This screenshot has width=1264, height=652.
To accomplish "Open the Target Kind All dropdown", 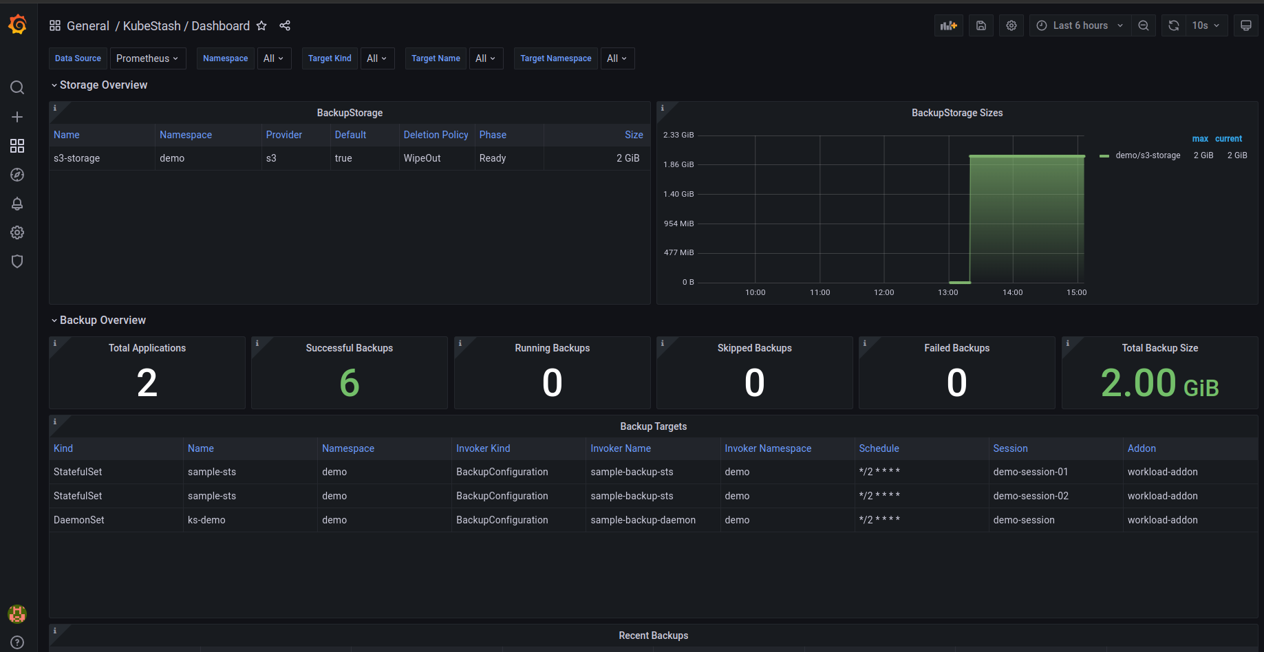I will point(377,58).
